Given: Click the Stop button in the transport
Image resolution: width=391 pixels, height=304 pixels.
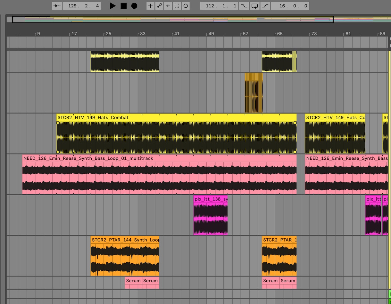Looking at the screenshot, I should tap(123, 6).
